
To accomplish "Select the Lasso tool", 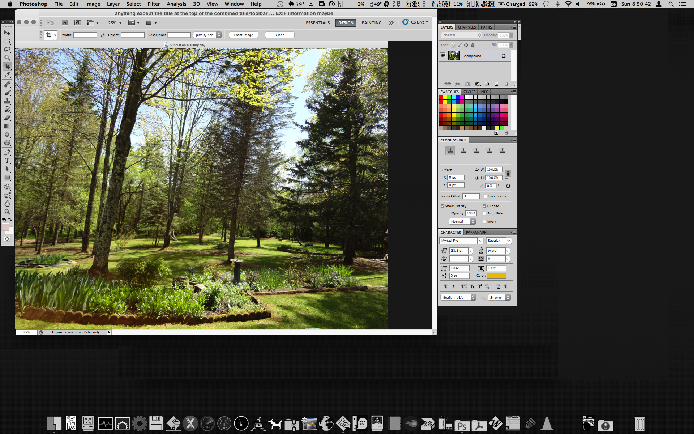I will (x=7, y=50).
